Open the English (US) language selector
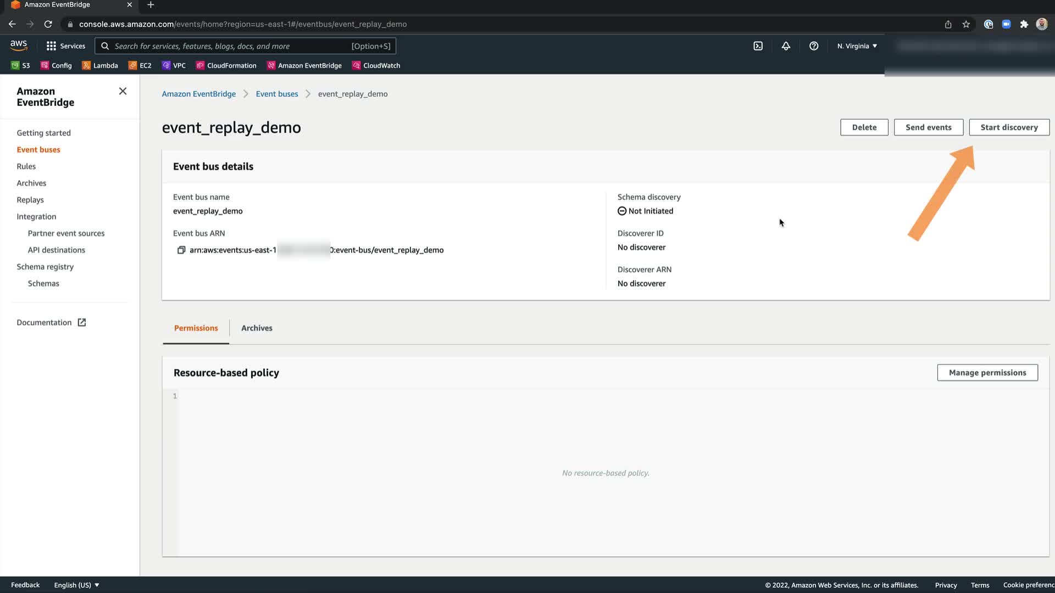This screenshot has height=593, width=1055. tap(76, 585)
